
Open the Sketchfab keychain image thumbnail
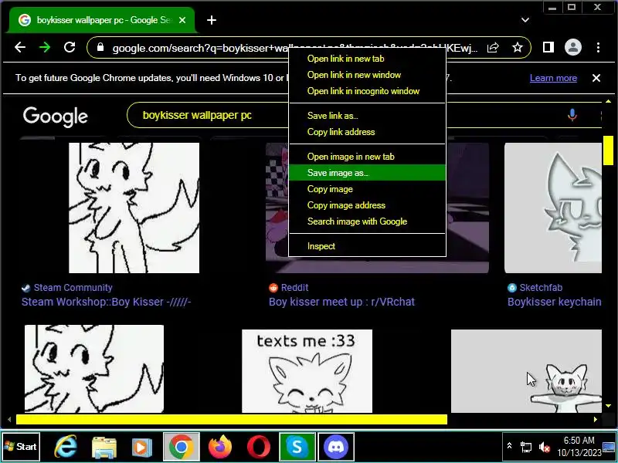tap(553, 208)
